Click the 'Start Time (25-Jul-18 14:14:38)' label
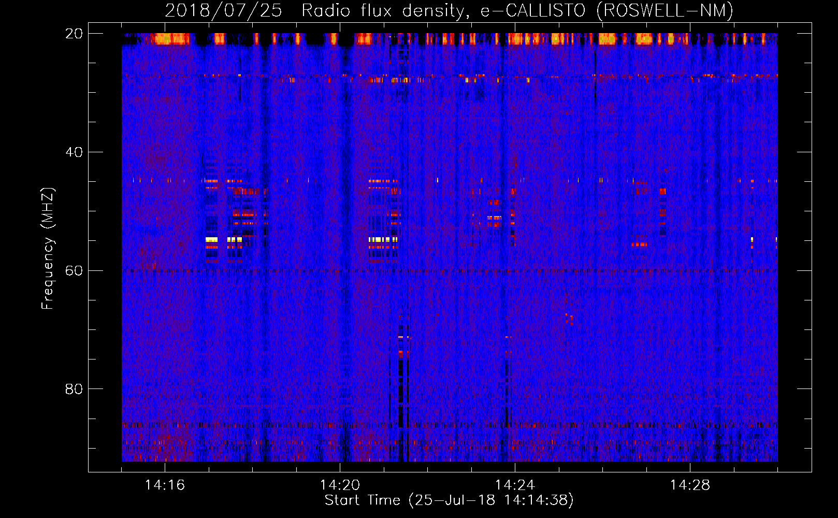 pos(449,500)
